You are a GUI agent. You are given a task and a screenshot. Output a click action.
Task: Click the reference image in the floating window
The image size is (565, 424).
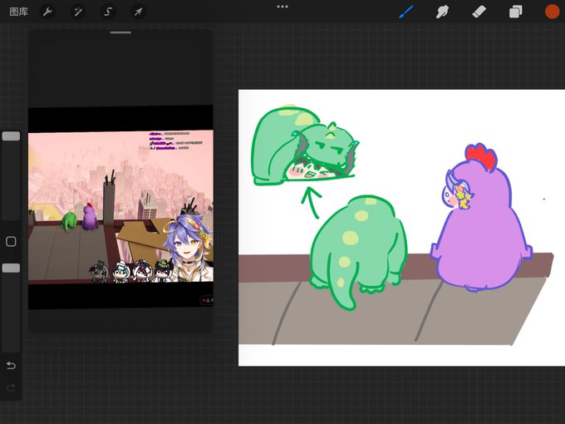pyautogui.click(x=120, y=207)
